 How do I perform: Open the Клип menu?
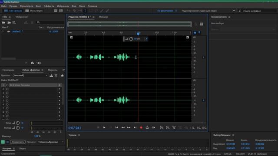39,6
